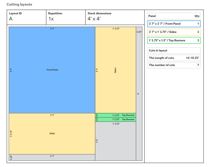Click the Repetition 1x cell
This screenshot has width=209, height=167.
point(65,17)
